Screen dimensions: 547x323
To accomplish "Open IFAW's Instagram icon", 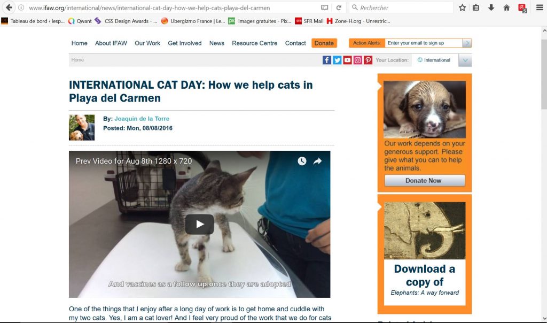I will tap(357, 60).
